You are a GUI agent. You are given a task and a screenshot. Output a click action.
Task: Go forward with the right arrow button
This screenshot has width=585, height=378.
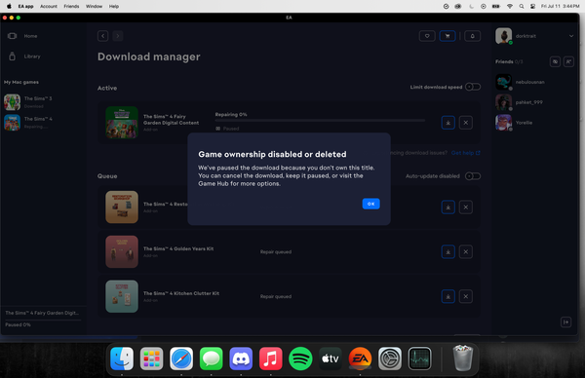(118, 36)
